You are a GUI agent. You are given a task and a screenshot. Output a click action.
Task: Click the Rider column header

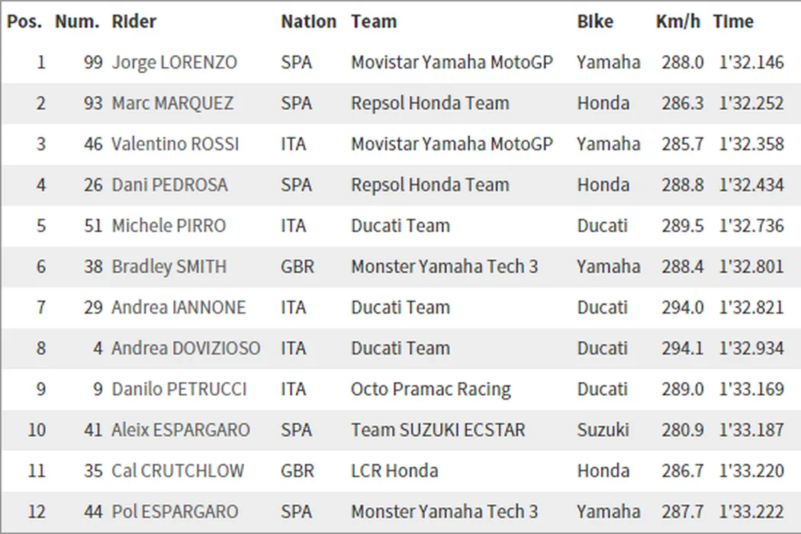133,21
